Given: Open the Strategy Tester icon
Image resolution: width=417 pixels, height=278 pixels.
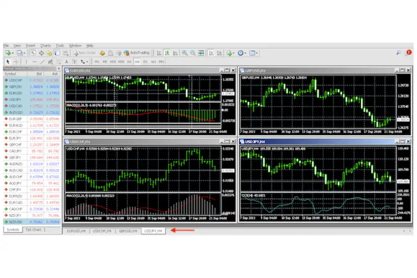Looking at the screenshot, I should (65, 53).
